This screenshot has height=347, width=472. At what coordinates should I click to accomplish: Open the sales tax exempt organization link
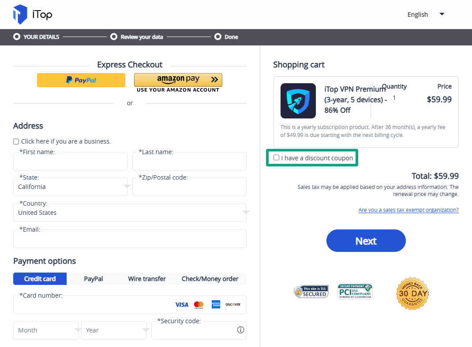(x=408, y=210)
